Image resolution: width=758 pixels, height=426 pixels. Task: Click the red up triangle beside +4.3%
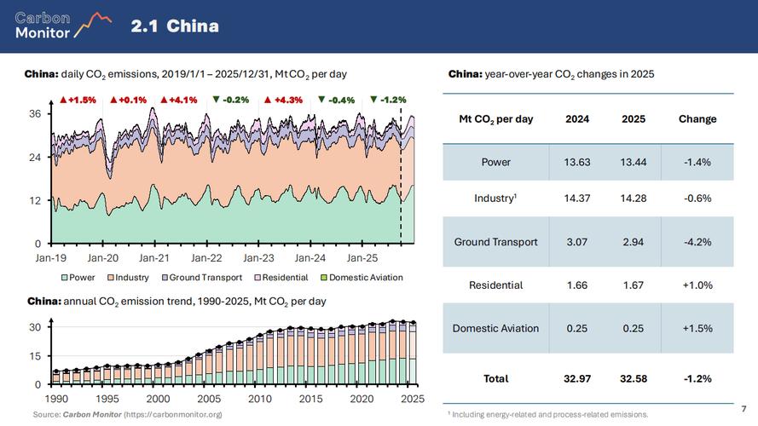tap(268, 100)
